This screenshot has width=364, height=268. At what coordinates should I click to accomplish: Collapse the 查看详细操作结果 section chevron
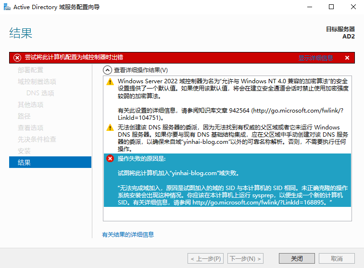(x=107, y=70)
